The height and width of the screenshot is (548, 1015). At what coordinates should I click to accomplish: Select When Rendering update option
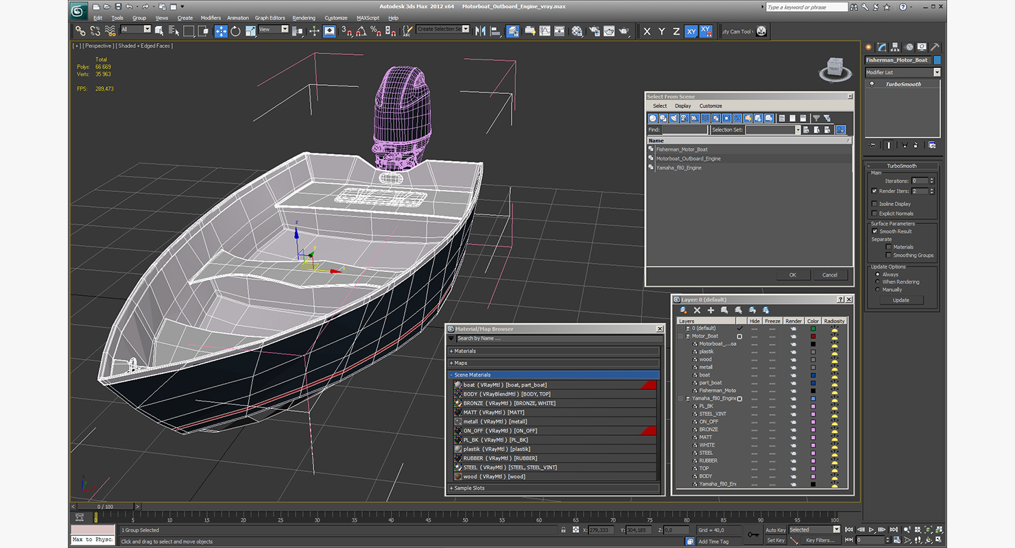(x=877, y=282)
